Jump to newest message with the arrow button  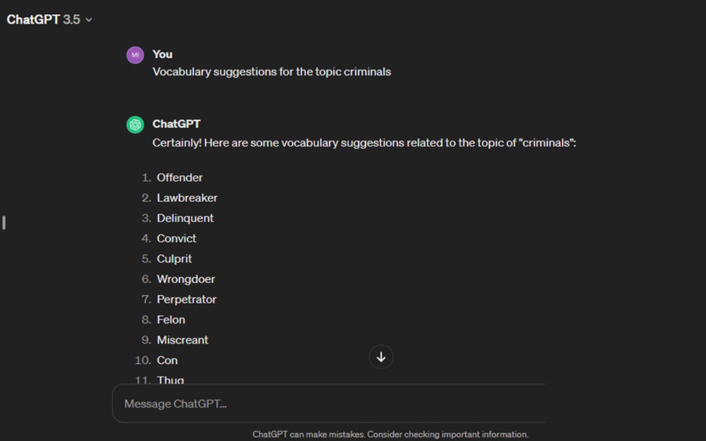(x=381, y=357)
